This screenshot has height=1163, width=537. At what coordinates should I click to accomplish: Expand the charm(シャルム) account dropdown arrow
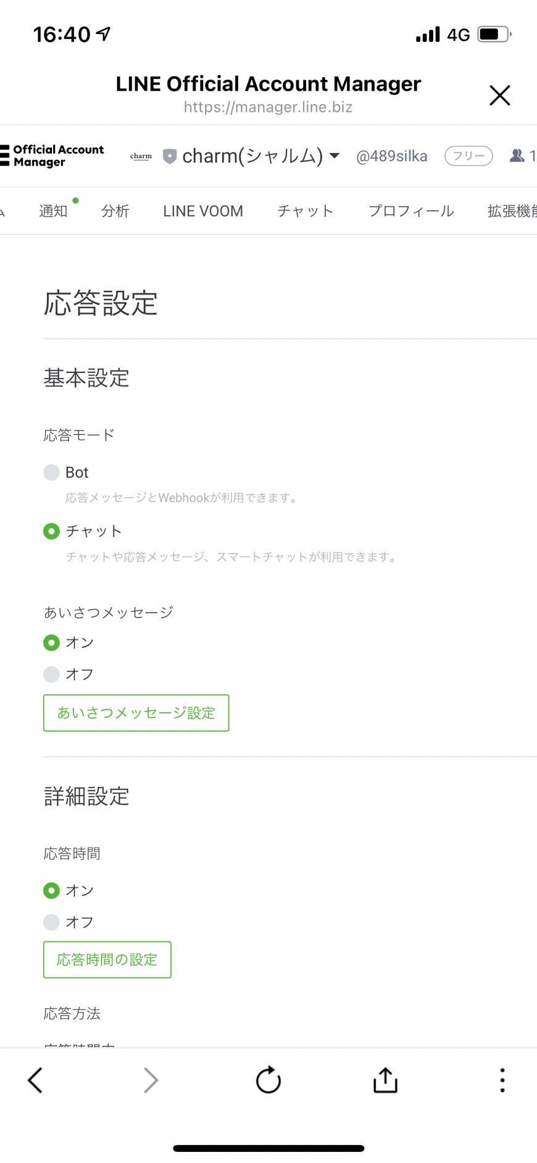335,156
